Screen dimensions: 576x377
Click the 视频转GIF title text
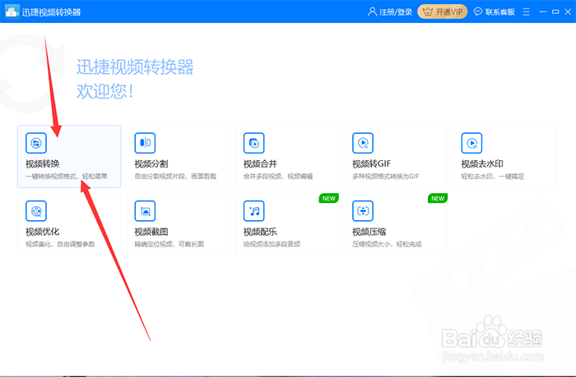(371, 163)
